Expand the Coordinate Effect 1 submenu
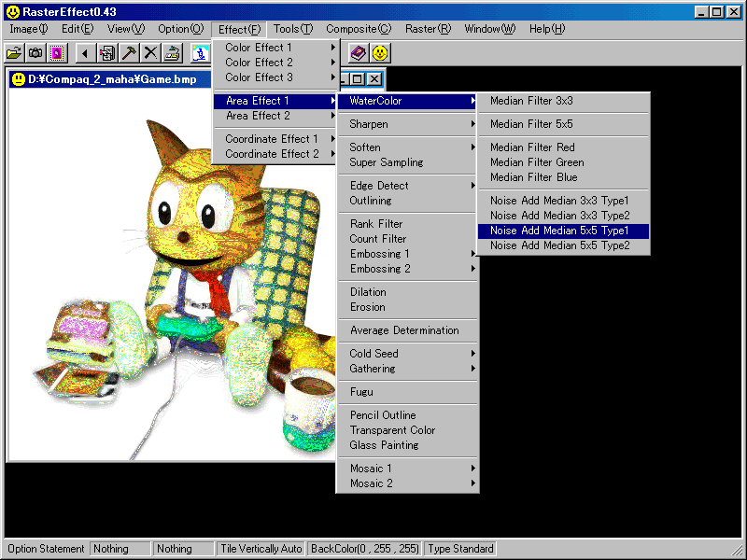This screenshot has height=560, width=747. pos(275,138)
